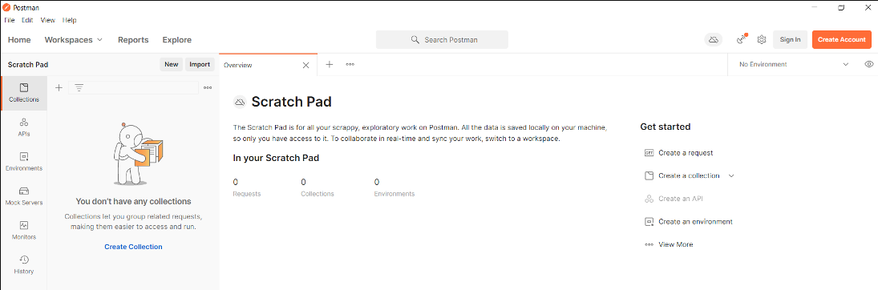
Task: Click the filter icon in the collections search
Action: [79, 88]
